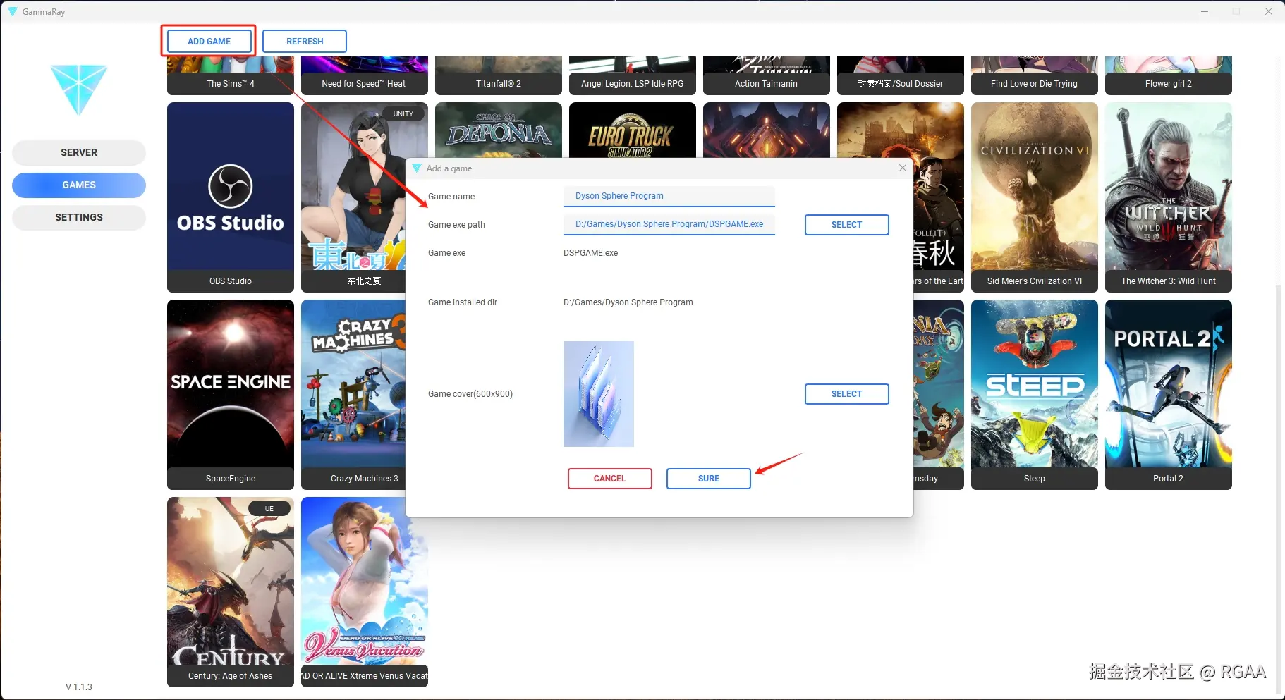Open the Chaos on Deponia card
This screenshot has width=1285, height=700.
pos(499,130)
